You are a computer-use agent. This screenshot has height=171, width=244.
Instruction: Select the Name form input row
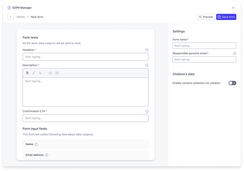[85, 144]
